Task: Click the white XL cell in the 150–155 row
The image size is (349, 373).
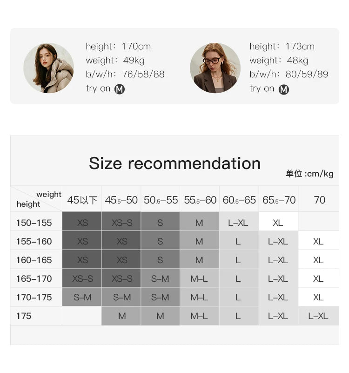Action: [278, 223]
